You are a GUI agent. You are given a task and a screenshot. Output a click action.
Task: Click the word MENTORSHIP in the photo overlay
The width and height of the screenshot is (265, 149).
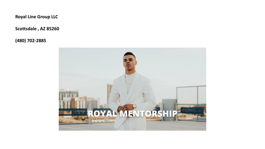click(x=148, y=114)
